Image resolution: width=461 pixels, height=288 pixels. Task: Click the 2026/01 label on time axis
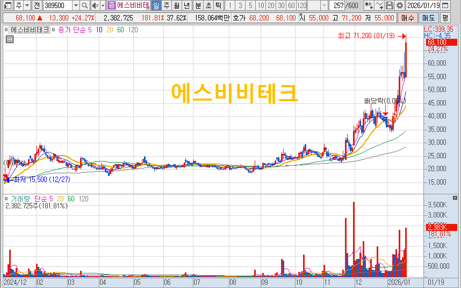coord(399,282)
